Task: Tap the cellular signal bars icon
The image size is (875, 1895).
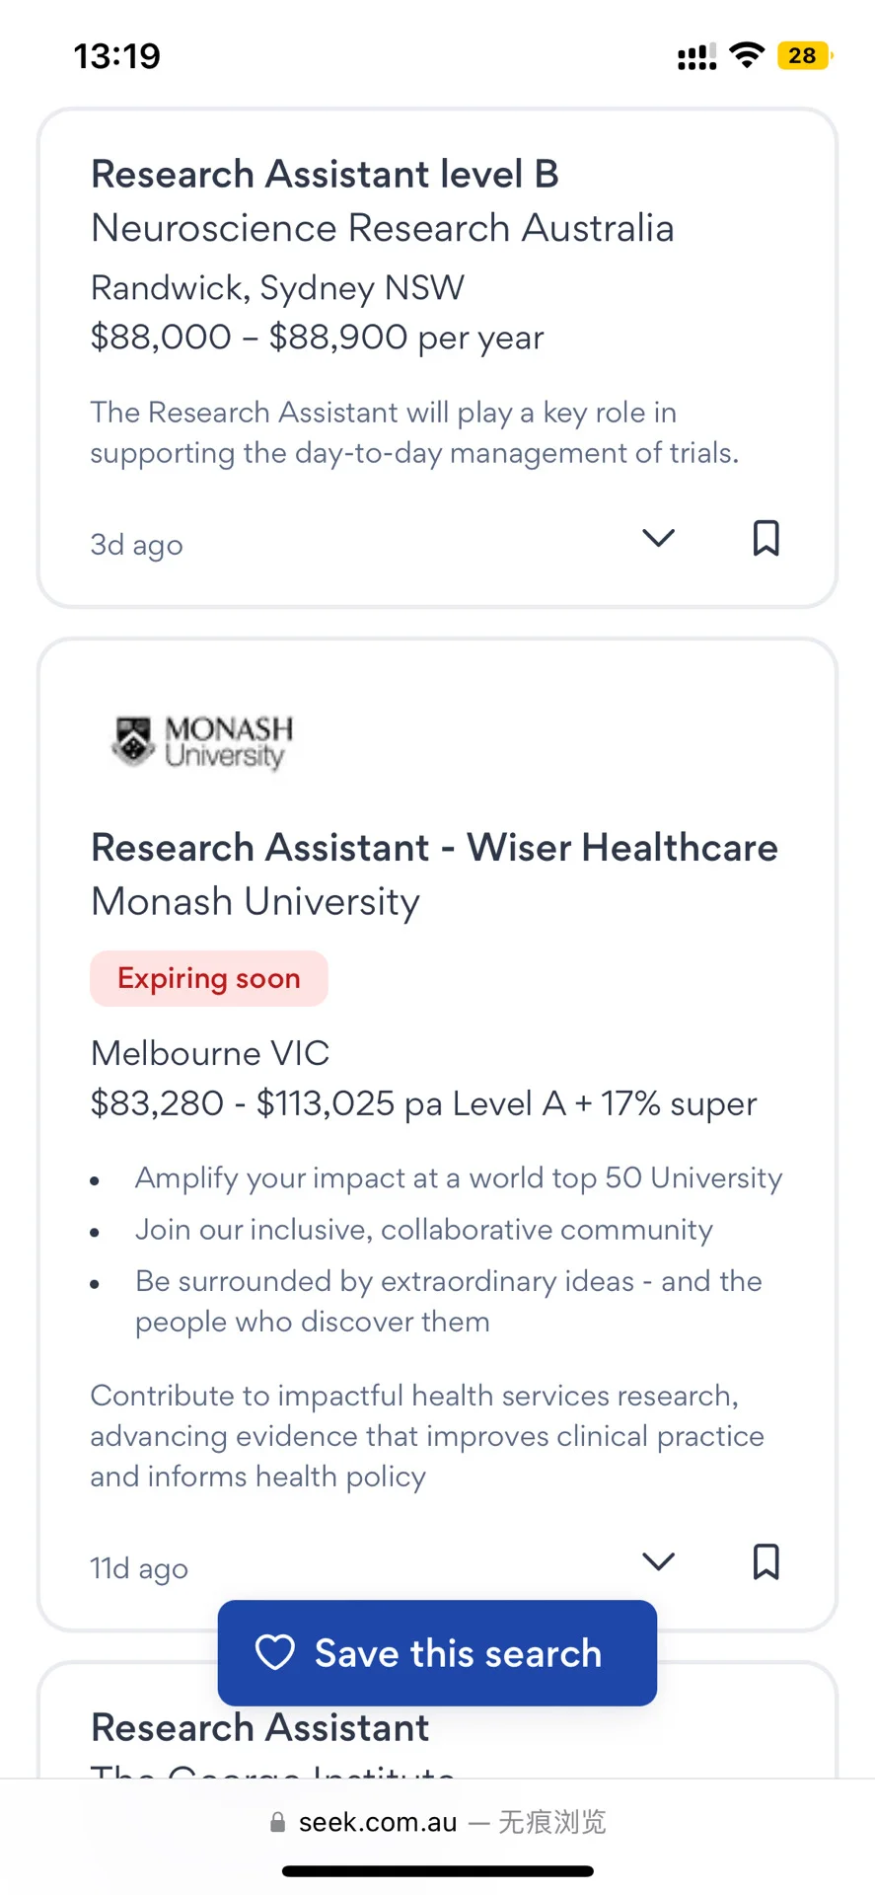Action: (697, 56)
